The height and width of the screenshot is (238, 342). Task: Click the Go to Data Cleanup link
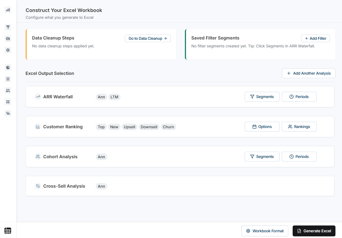point(148,38)
